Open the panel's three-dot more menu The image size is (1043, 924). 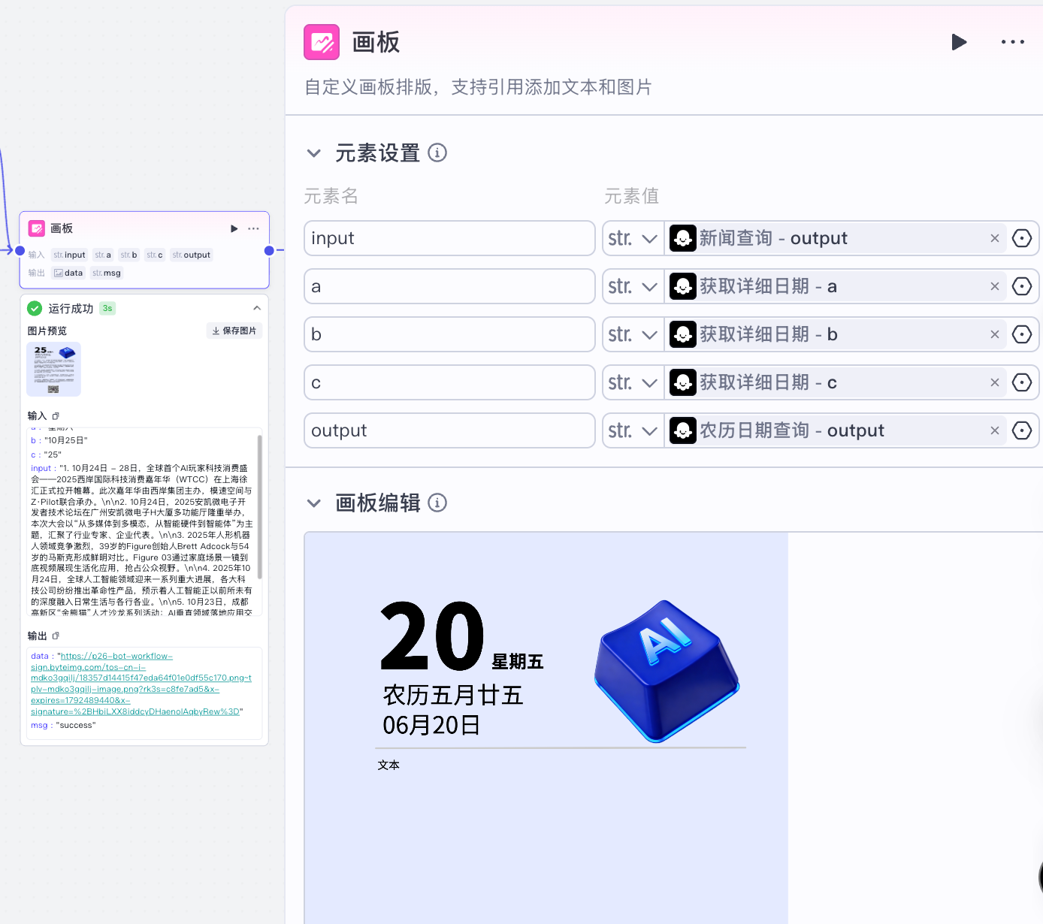(x=1012, y=42)
